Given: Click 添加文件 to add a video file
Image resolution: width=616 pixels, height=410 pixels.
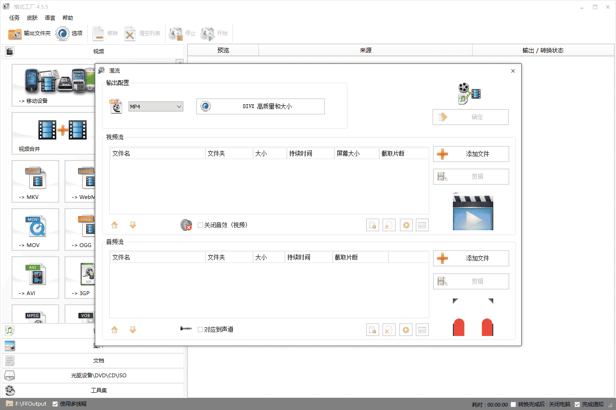Looking at the screenshot, I should pos(471,154).
